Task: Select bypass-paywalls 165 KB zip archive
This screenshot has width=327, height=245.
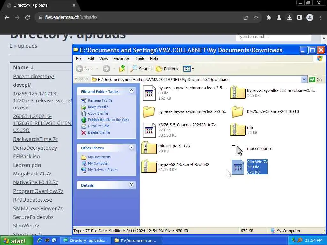Action: coord(238,92)
